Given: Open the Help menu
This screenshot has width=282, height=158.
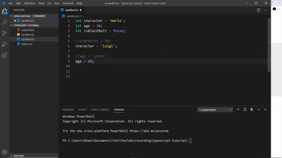Looking at the screenshot, I should pyautogui.click(x=79, y=3).
